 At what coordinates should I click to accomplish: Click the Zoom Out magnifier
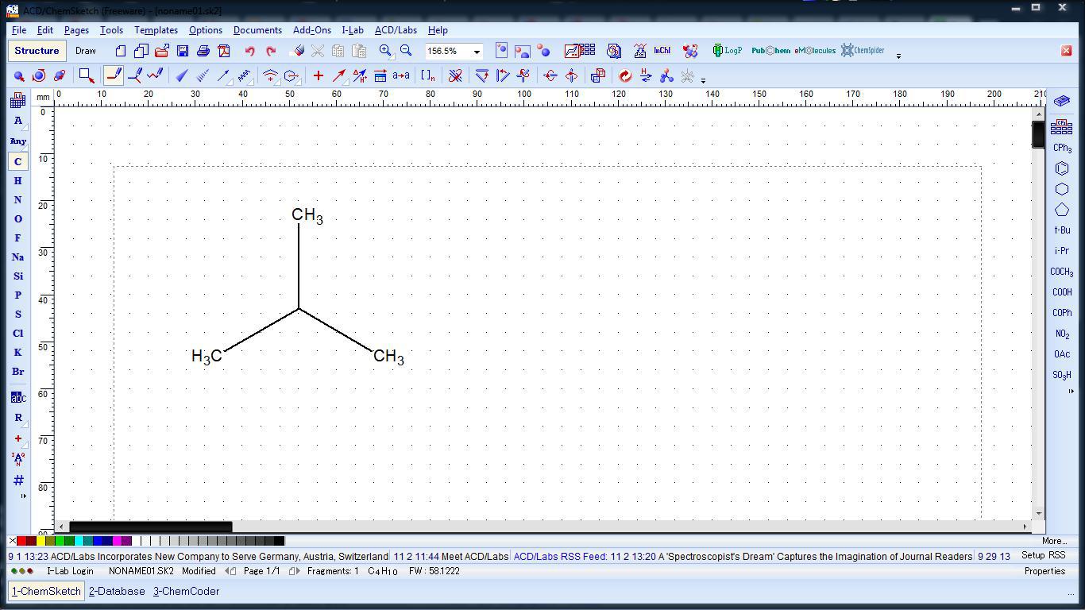pyautogui.click(x=406, y=51)
